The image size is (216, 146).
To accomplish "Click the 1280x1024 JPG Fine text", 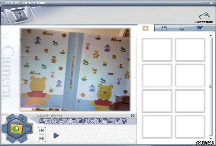I will pyautogui.click(x=49, y=115).
